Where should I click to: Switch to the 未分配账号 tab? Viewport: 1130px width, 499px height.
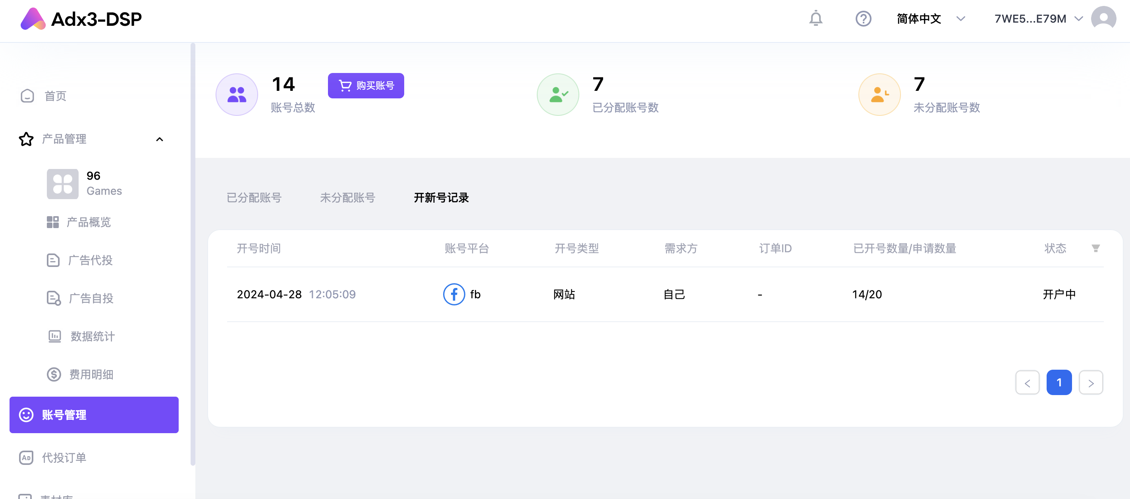[347, 198]
